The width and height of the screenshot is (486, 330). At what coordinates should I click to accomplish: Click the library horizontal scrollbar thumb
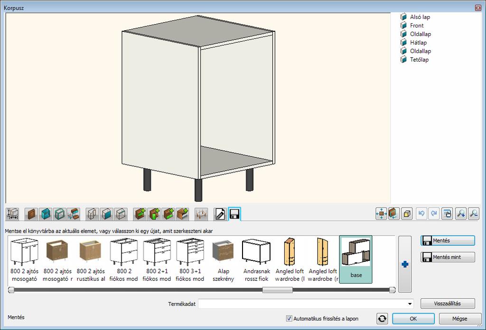tap(277, 290)
